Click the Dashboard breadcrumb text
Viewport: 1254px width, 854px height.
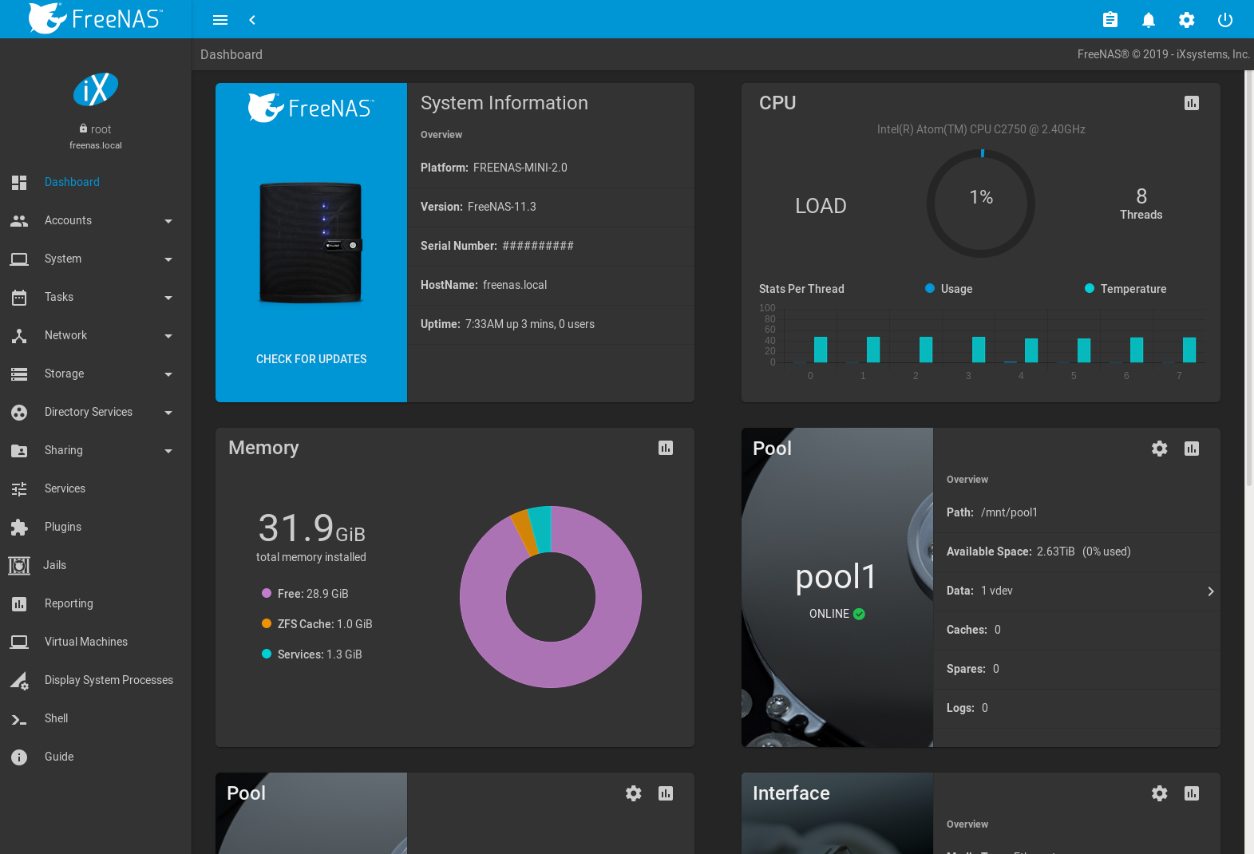pyautogui.click(x=231, y=54)
